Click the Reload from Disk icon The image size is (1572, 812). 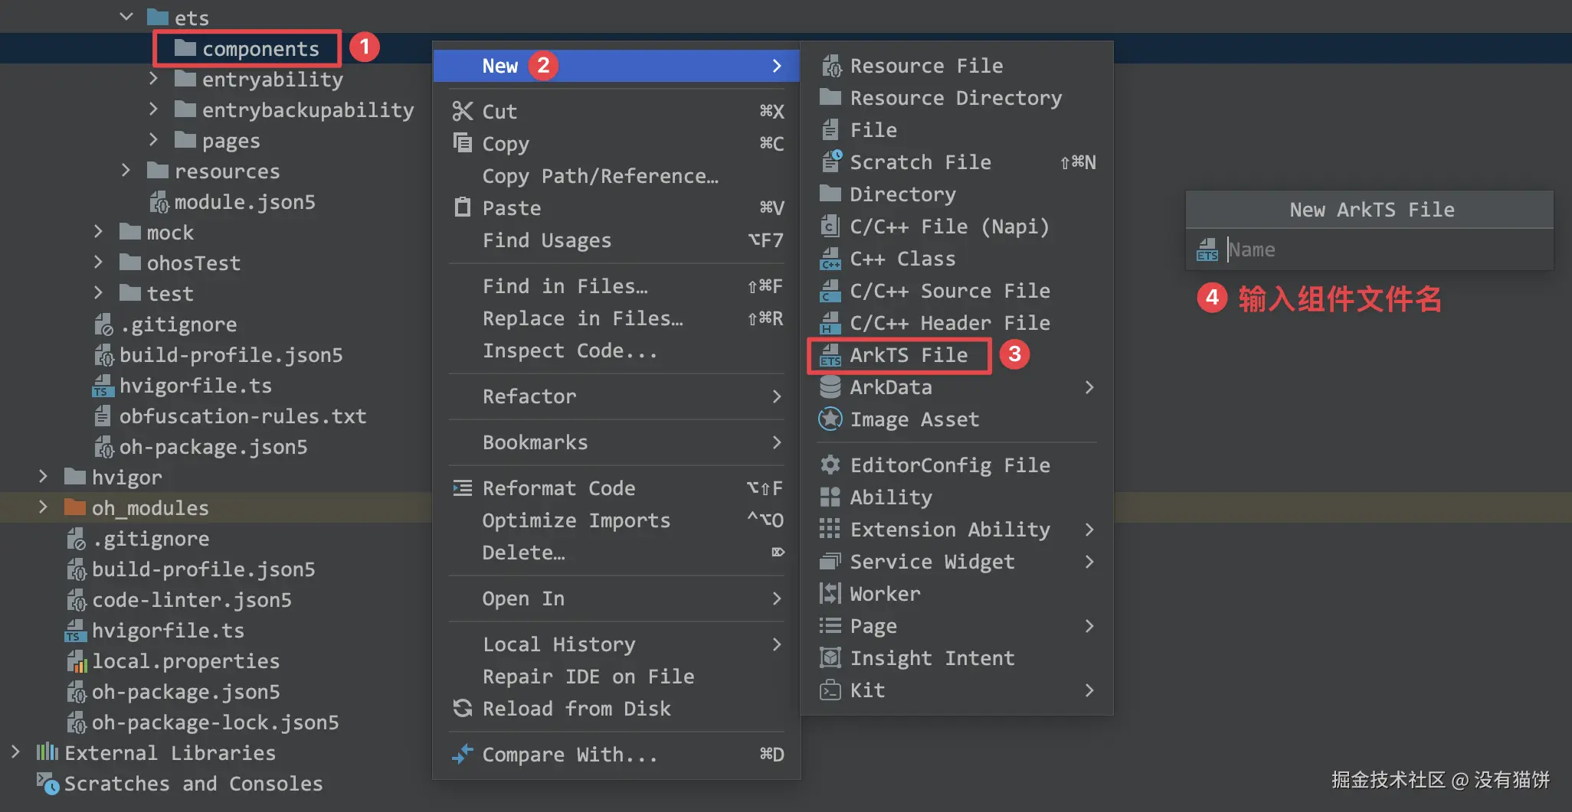pos(463,709)
